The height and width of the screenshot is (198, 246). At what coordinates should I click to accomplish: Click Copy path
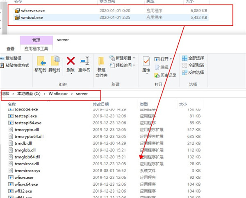coord(11,58)
